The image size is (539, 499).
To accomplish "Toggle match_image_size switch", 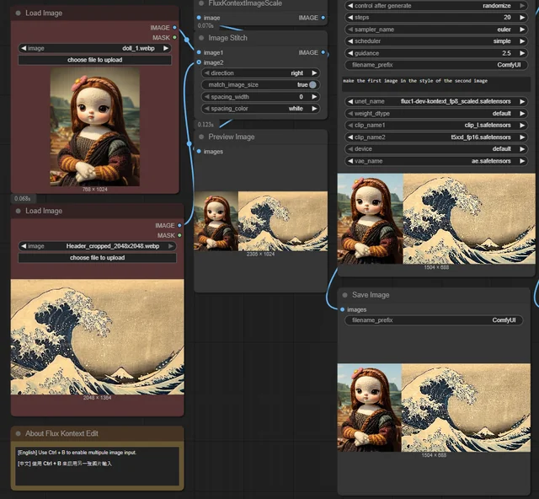I will click(x=312, y=84).
